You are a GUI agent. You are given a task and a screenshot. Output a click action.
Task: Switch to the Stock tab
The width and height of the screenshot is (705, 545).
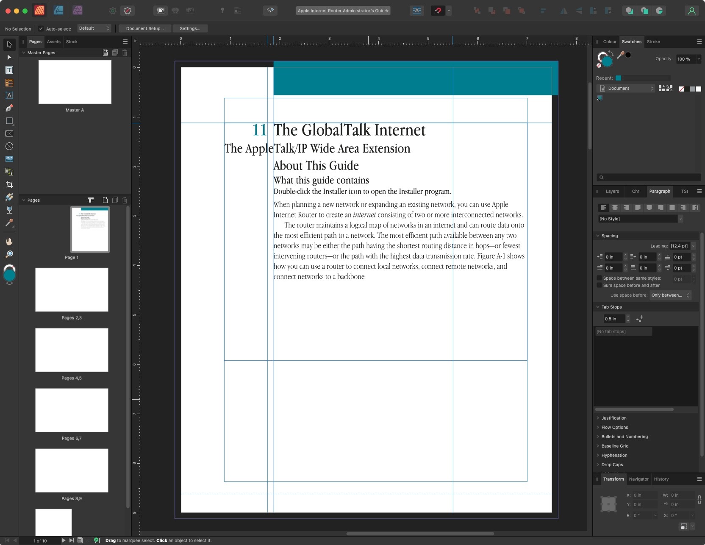point(72,42)
